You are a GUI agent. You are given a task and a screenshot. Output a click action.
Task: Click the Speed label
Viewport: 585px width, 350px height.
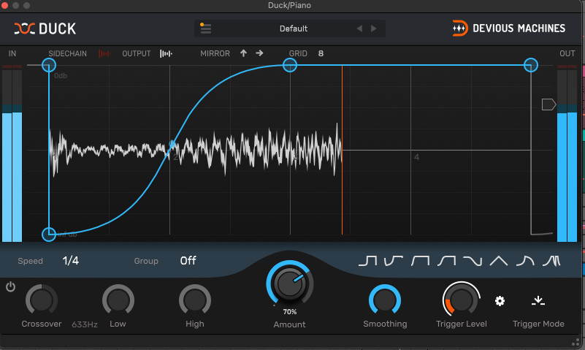point(30,261)
